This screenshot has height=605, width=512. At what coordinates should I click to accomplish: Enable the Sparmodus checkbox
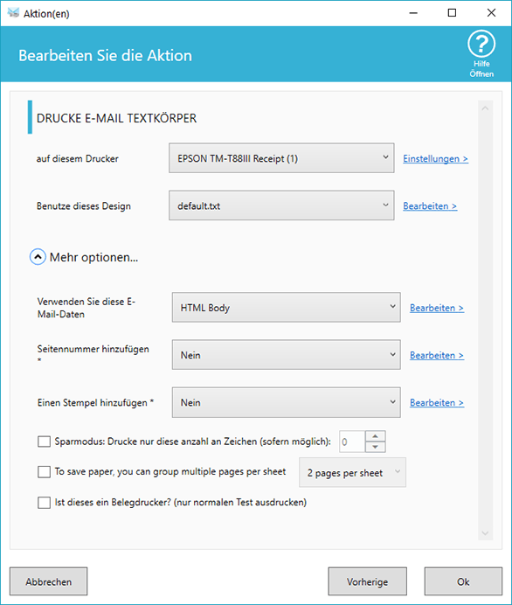pyautogui.click(x=44, y=442)
